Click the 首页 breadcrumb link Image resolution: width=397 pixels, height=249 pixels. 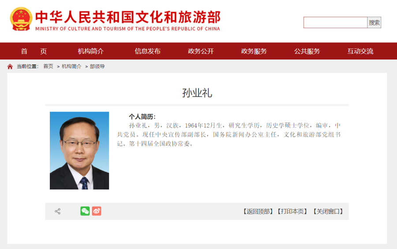(x=48, y=66)
